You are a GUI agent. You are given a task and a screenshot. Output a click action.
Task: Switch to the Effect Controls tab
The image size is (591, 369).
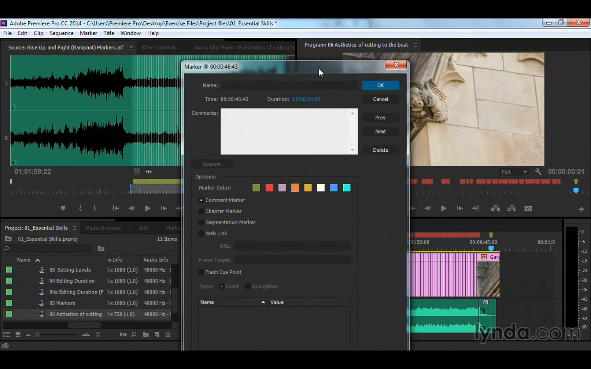pos(159,48)
